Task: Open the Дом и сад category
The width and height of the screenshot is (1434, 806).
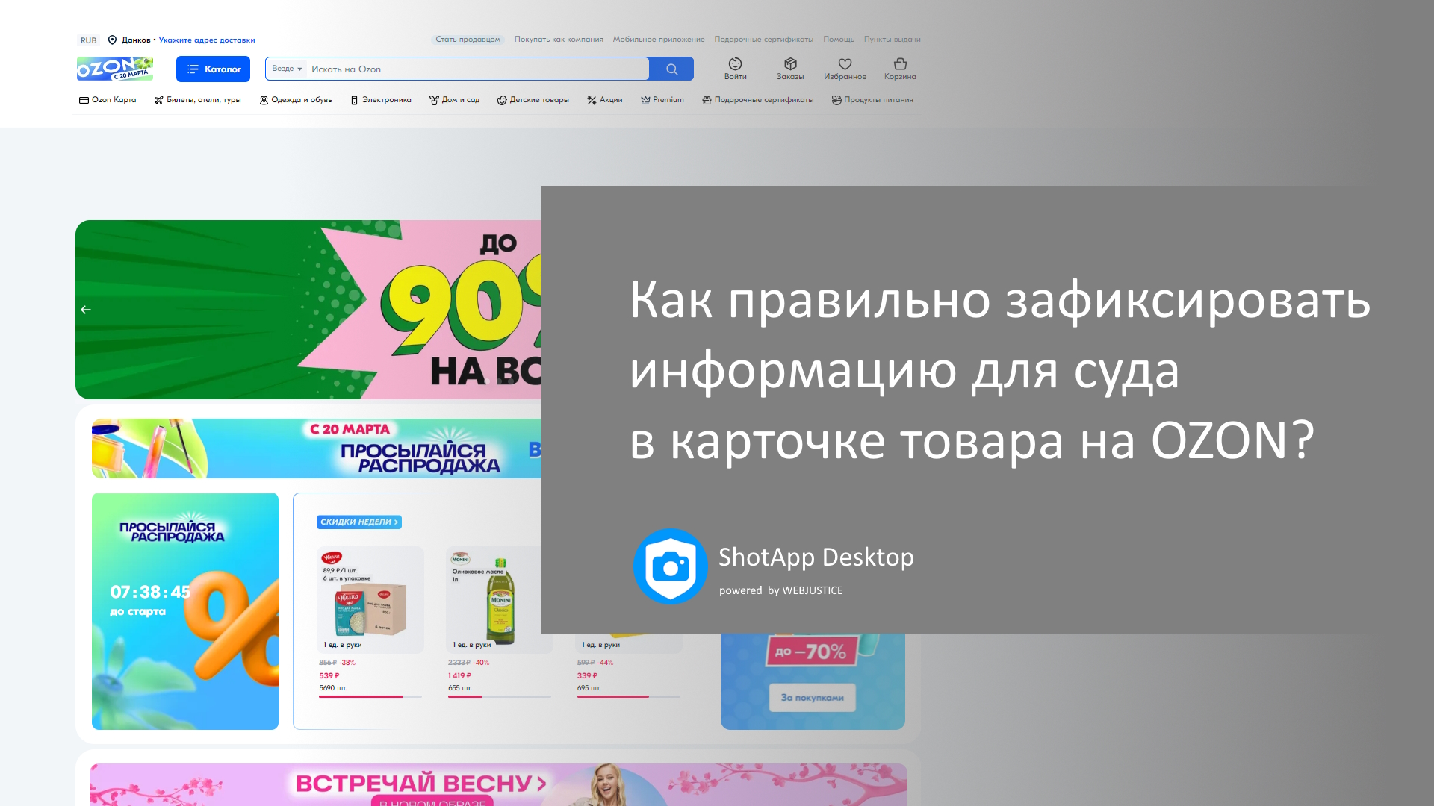Action: 454,100
